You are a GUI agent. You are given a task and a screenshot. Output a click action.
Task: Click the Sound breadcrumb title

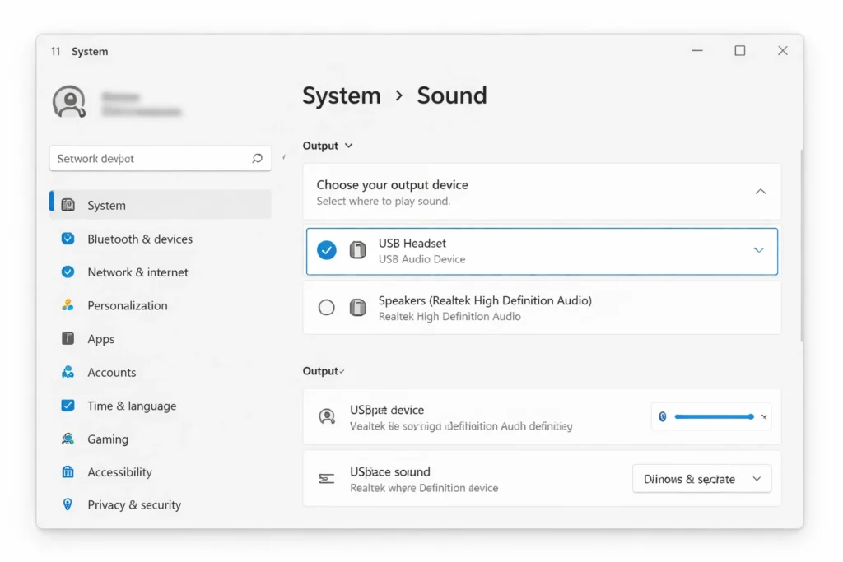451,95
